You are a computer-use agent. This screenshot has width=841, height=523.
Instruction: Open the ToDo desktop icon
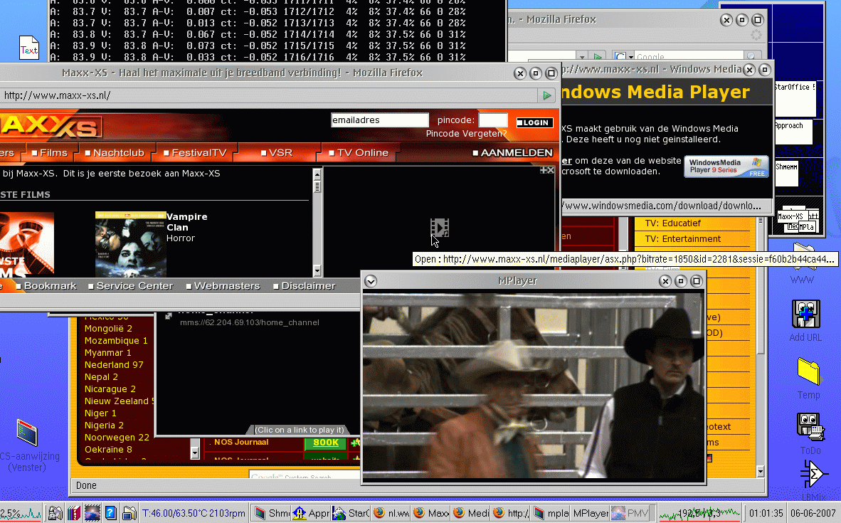(x=810, y=428)
